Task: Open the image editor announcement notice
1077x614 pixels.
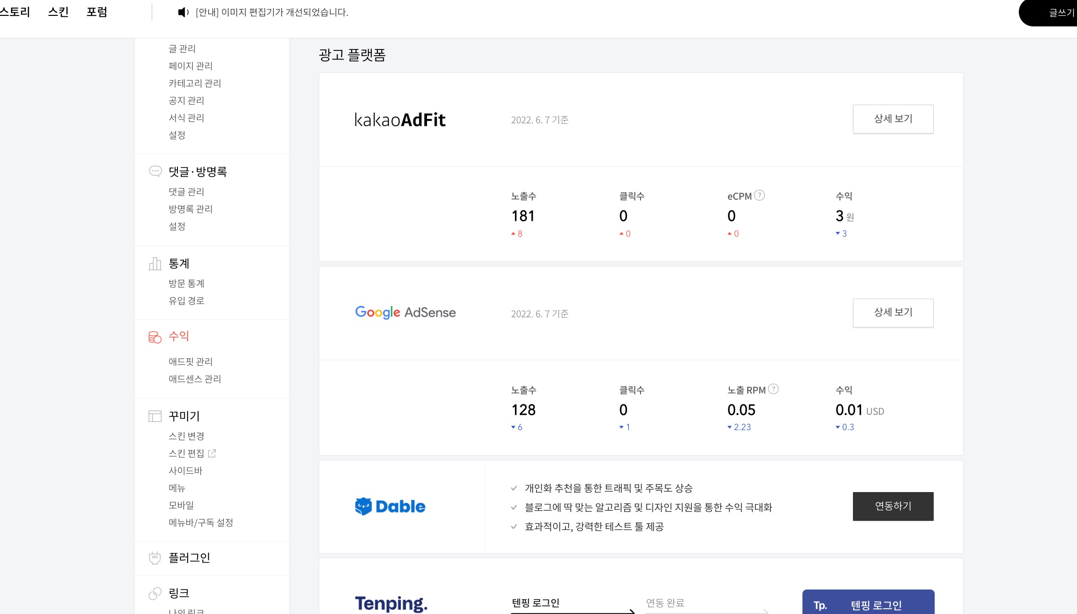Action: point(272,12)
